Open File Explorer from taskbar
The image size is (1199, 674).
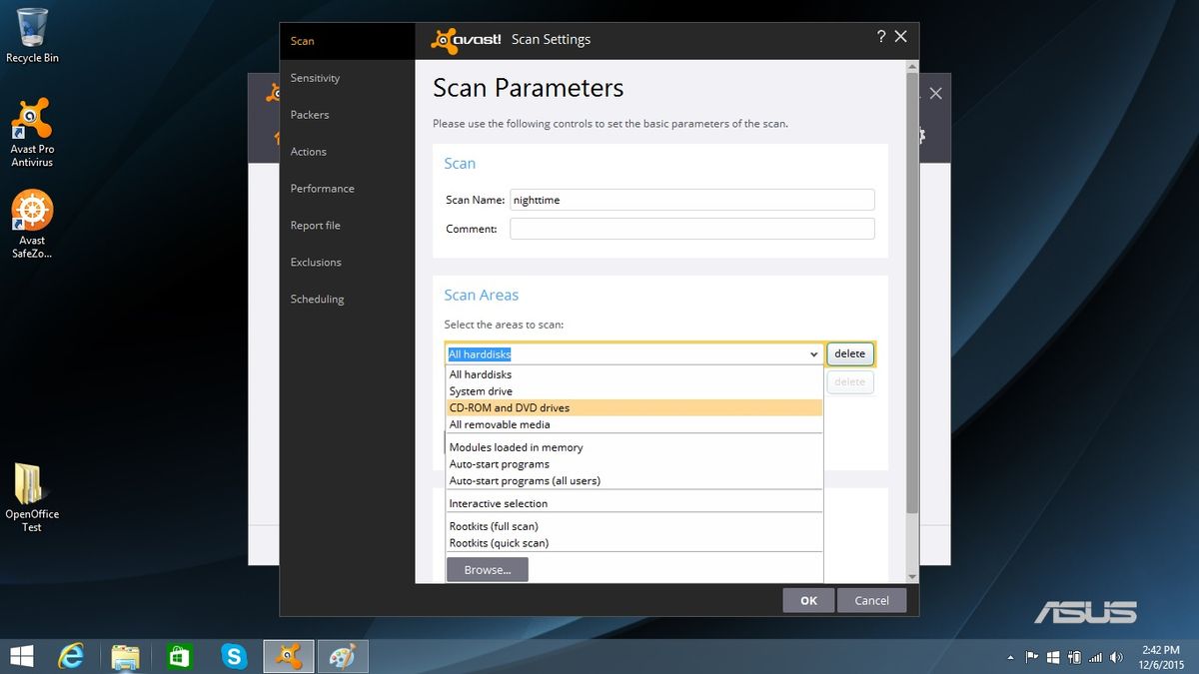125,656
